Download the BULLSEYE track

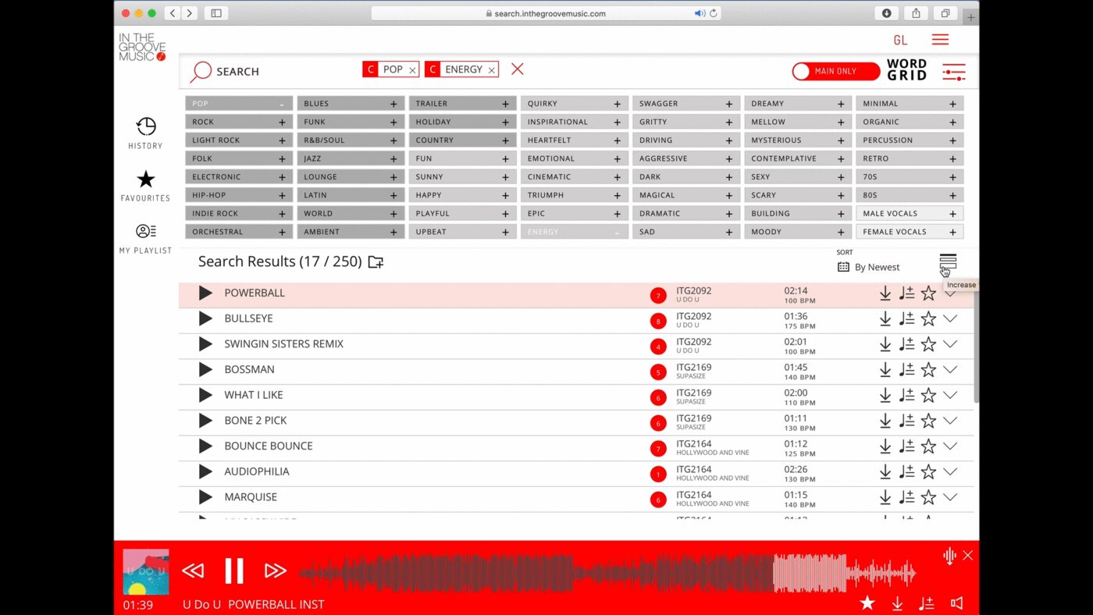click(x=885, y=318)
